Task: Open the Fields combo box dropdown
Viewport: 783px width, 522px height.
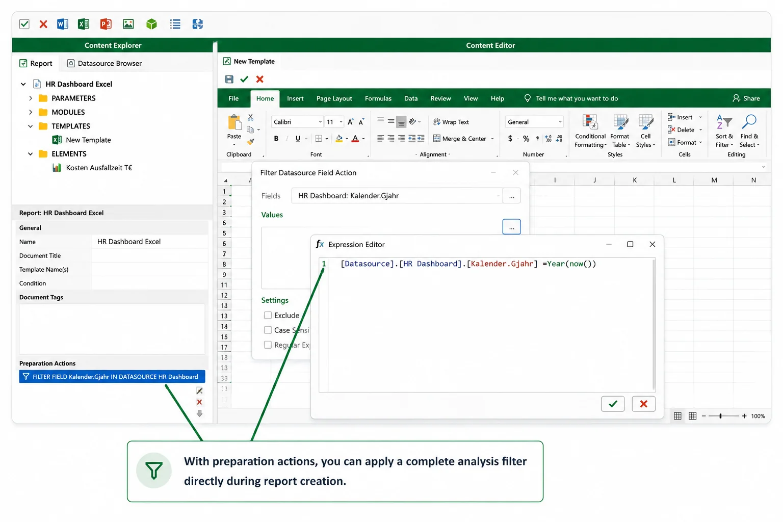Action: point(498,196)
